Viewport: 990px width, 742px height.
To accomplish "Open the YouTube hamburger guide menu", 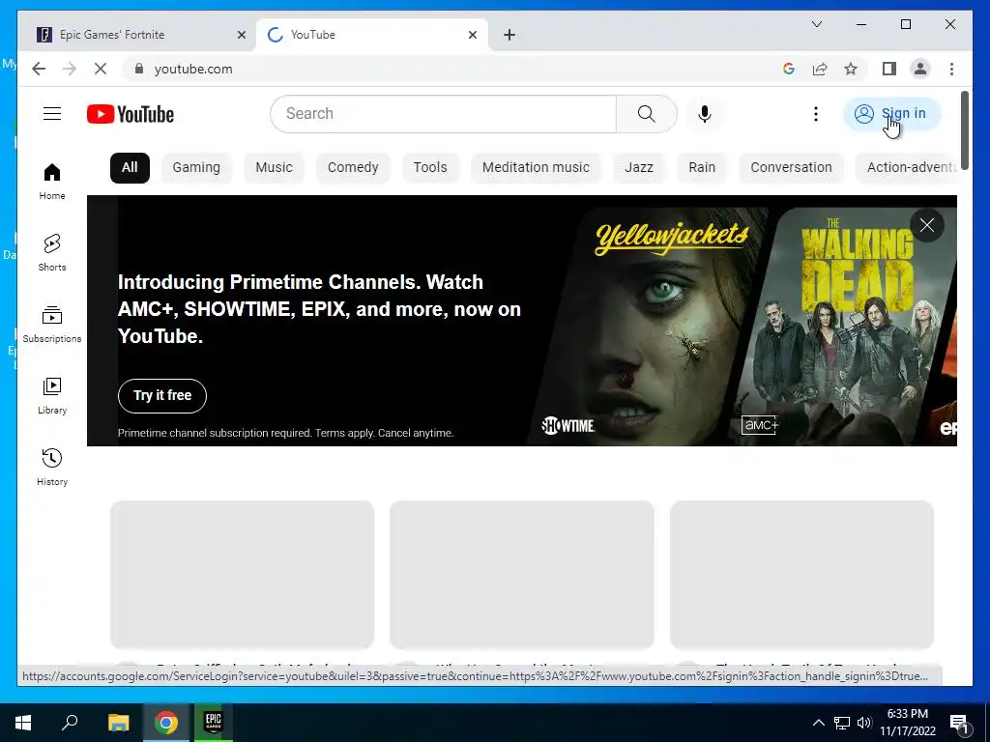I will (52, 114).
